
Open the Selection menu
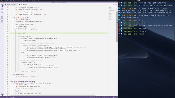15,1
